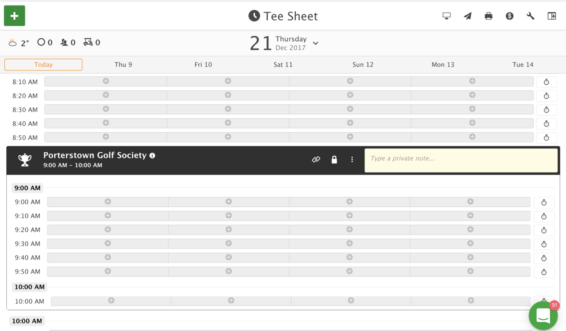Switch to the Sat 11 tab
The image size is (566, 331).
tap(283, 65)
